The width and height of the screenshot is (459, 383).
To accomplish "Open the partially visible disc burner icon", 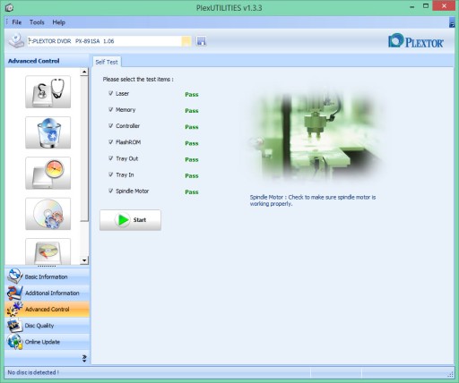I will (x=48, y=251).
